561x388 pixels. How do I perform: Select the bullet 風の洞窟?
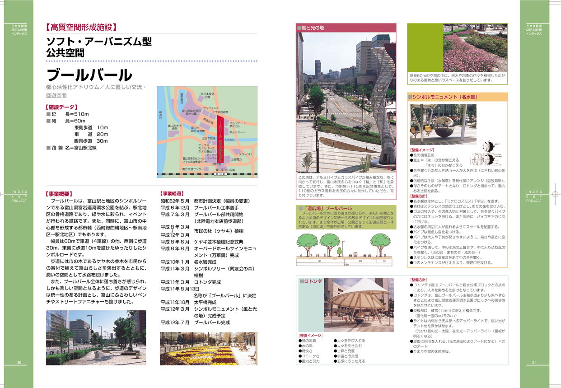(307, 341)
